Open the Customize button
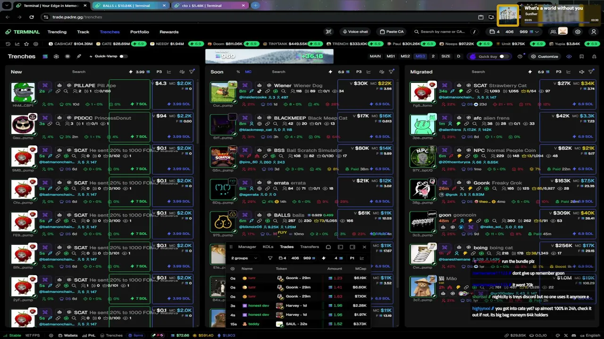 click(x=545, y=56)
